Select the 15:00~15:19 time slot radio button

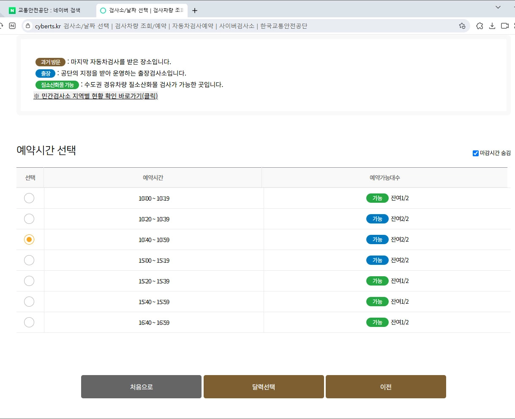[29, 260]
